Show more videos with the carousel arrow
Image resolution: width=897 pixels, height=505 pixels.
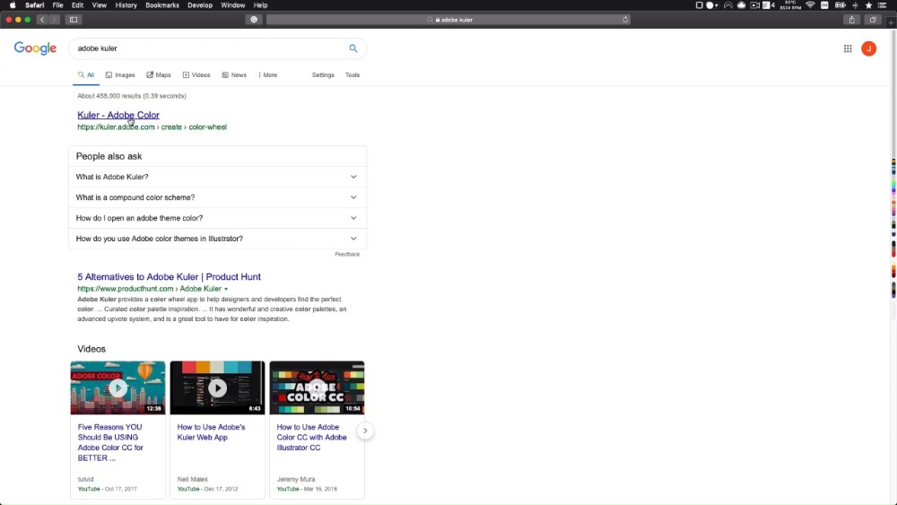point(365,431)
